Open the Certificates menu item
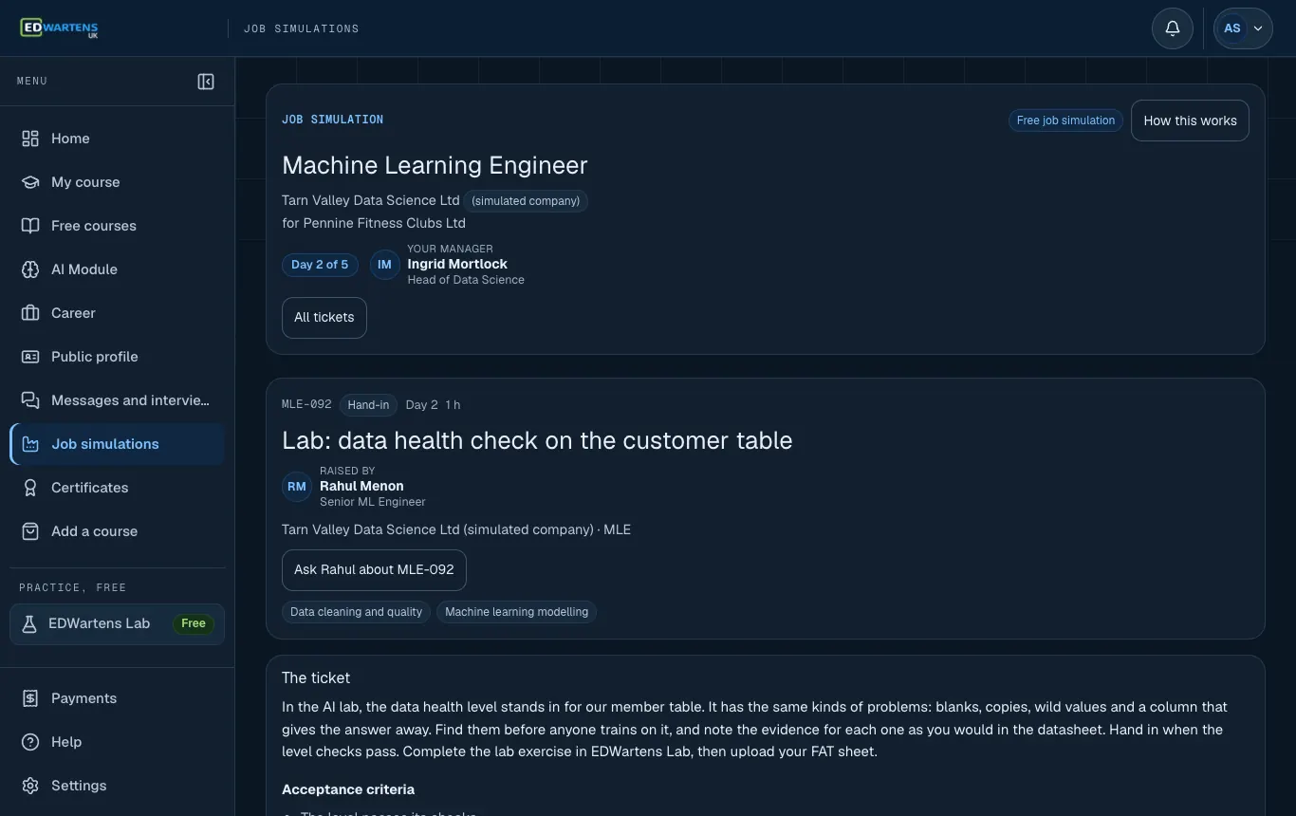This screenshot has width=1296, height=816. [x=118, y=488]
